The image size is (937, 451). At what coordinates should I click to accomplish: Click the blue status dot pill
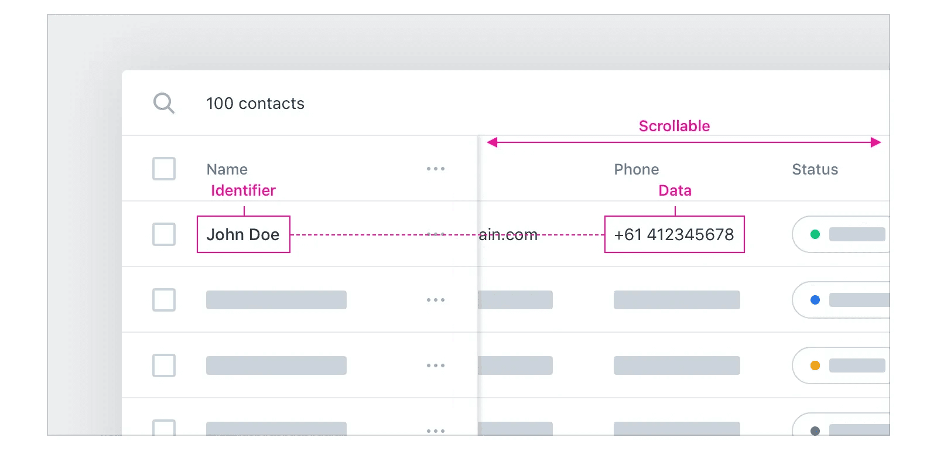841,300
